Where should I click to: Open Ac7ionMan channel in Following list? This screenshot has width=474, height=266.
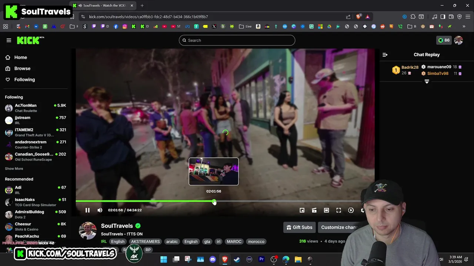pyautogui.click(x=36, y=108)
